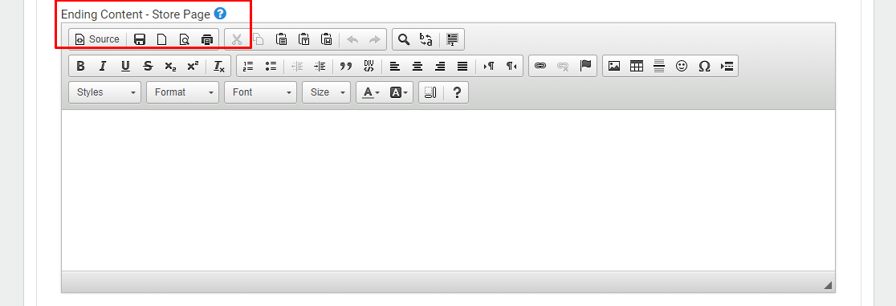Click the Show Blocks icon
This screenshot has height=306, width=896.
coord(431,92)
